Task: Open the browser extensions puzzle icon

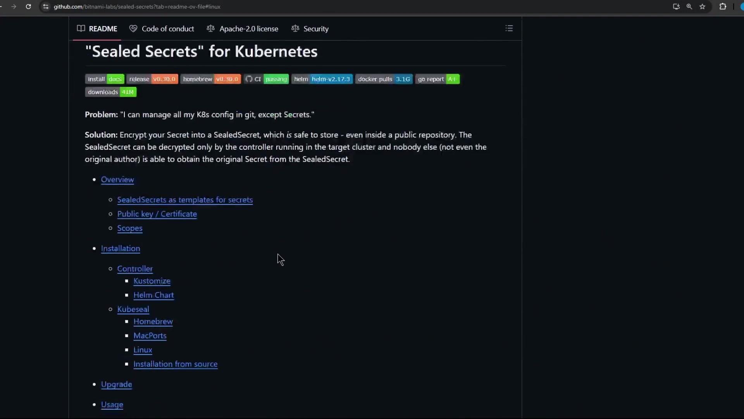Action: coord(723,7)
